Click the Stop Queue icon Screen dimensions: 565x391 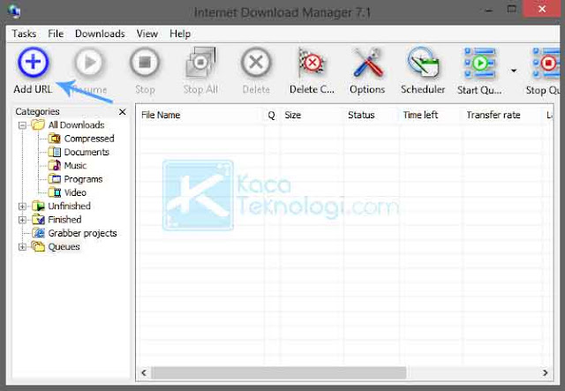coord(547,64)
